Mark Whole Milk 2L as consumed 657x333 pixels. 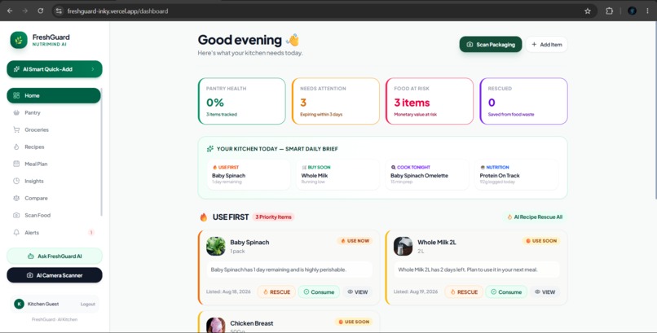pos(506,292)
